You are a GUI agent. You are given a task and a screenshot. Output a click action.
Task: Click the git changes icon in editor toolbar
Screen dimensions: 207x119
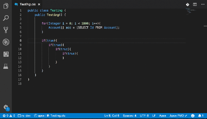pyautogui.click(x=187, y=4)
